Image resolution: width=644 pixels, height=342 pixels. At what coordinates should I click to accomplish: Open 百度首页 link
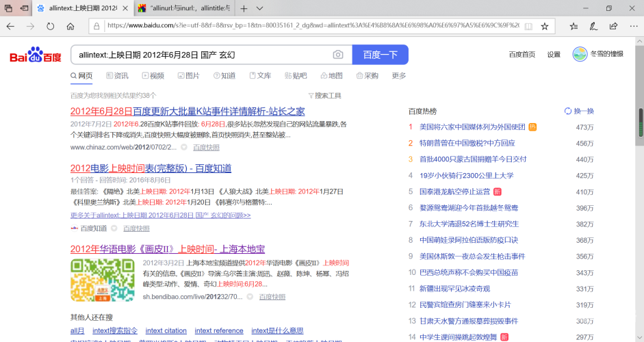tap(522, 55)
